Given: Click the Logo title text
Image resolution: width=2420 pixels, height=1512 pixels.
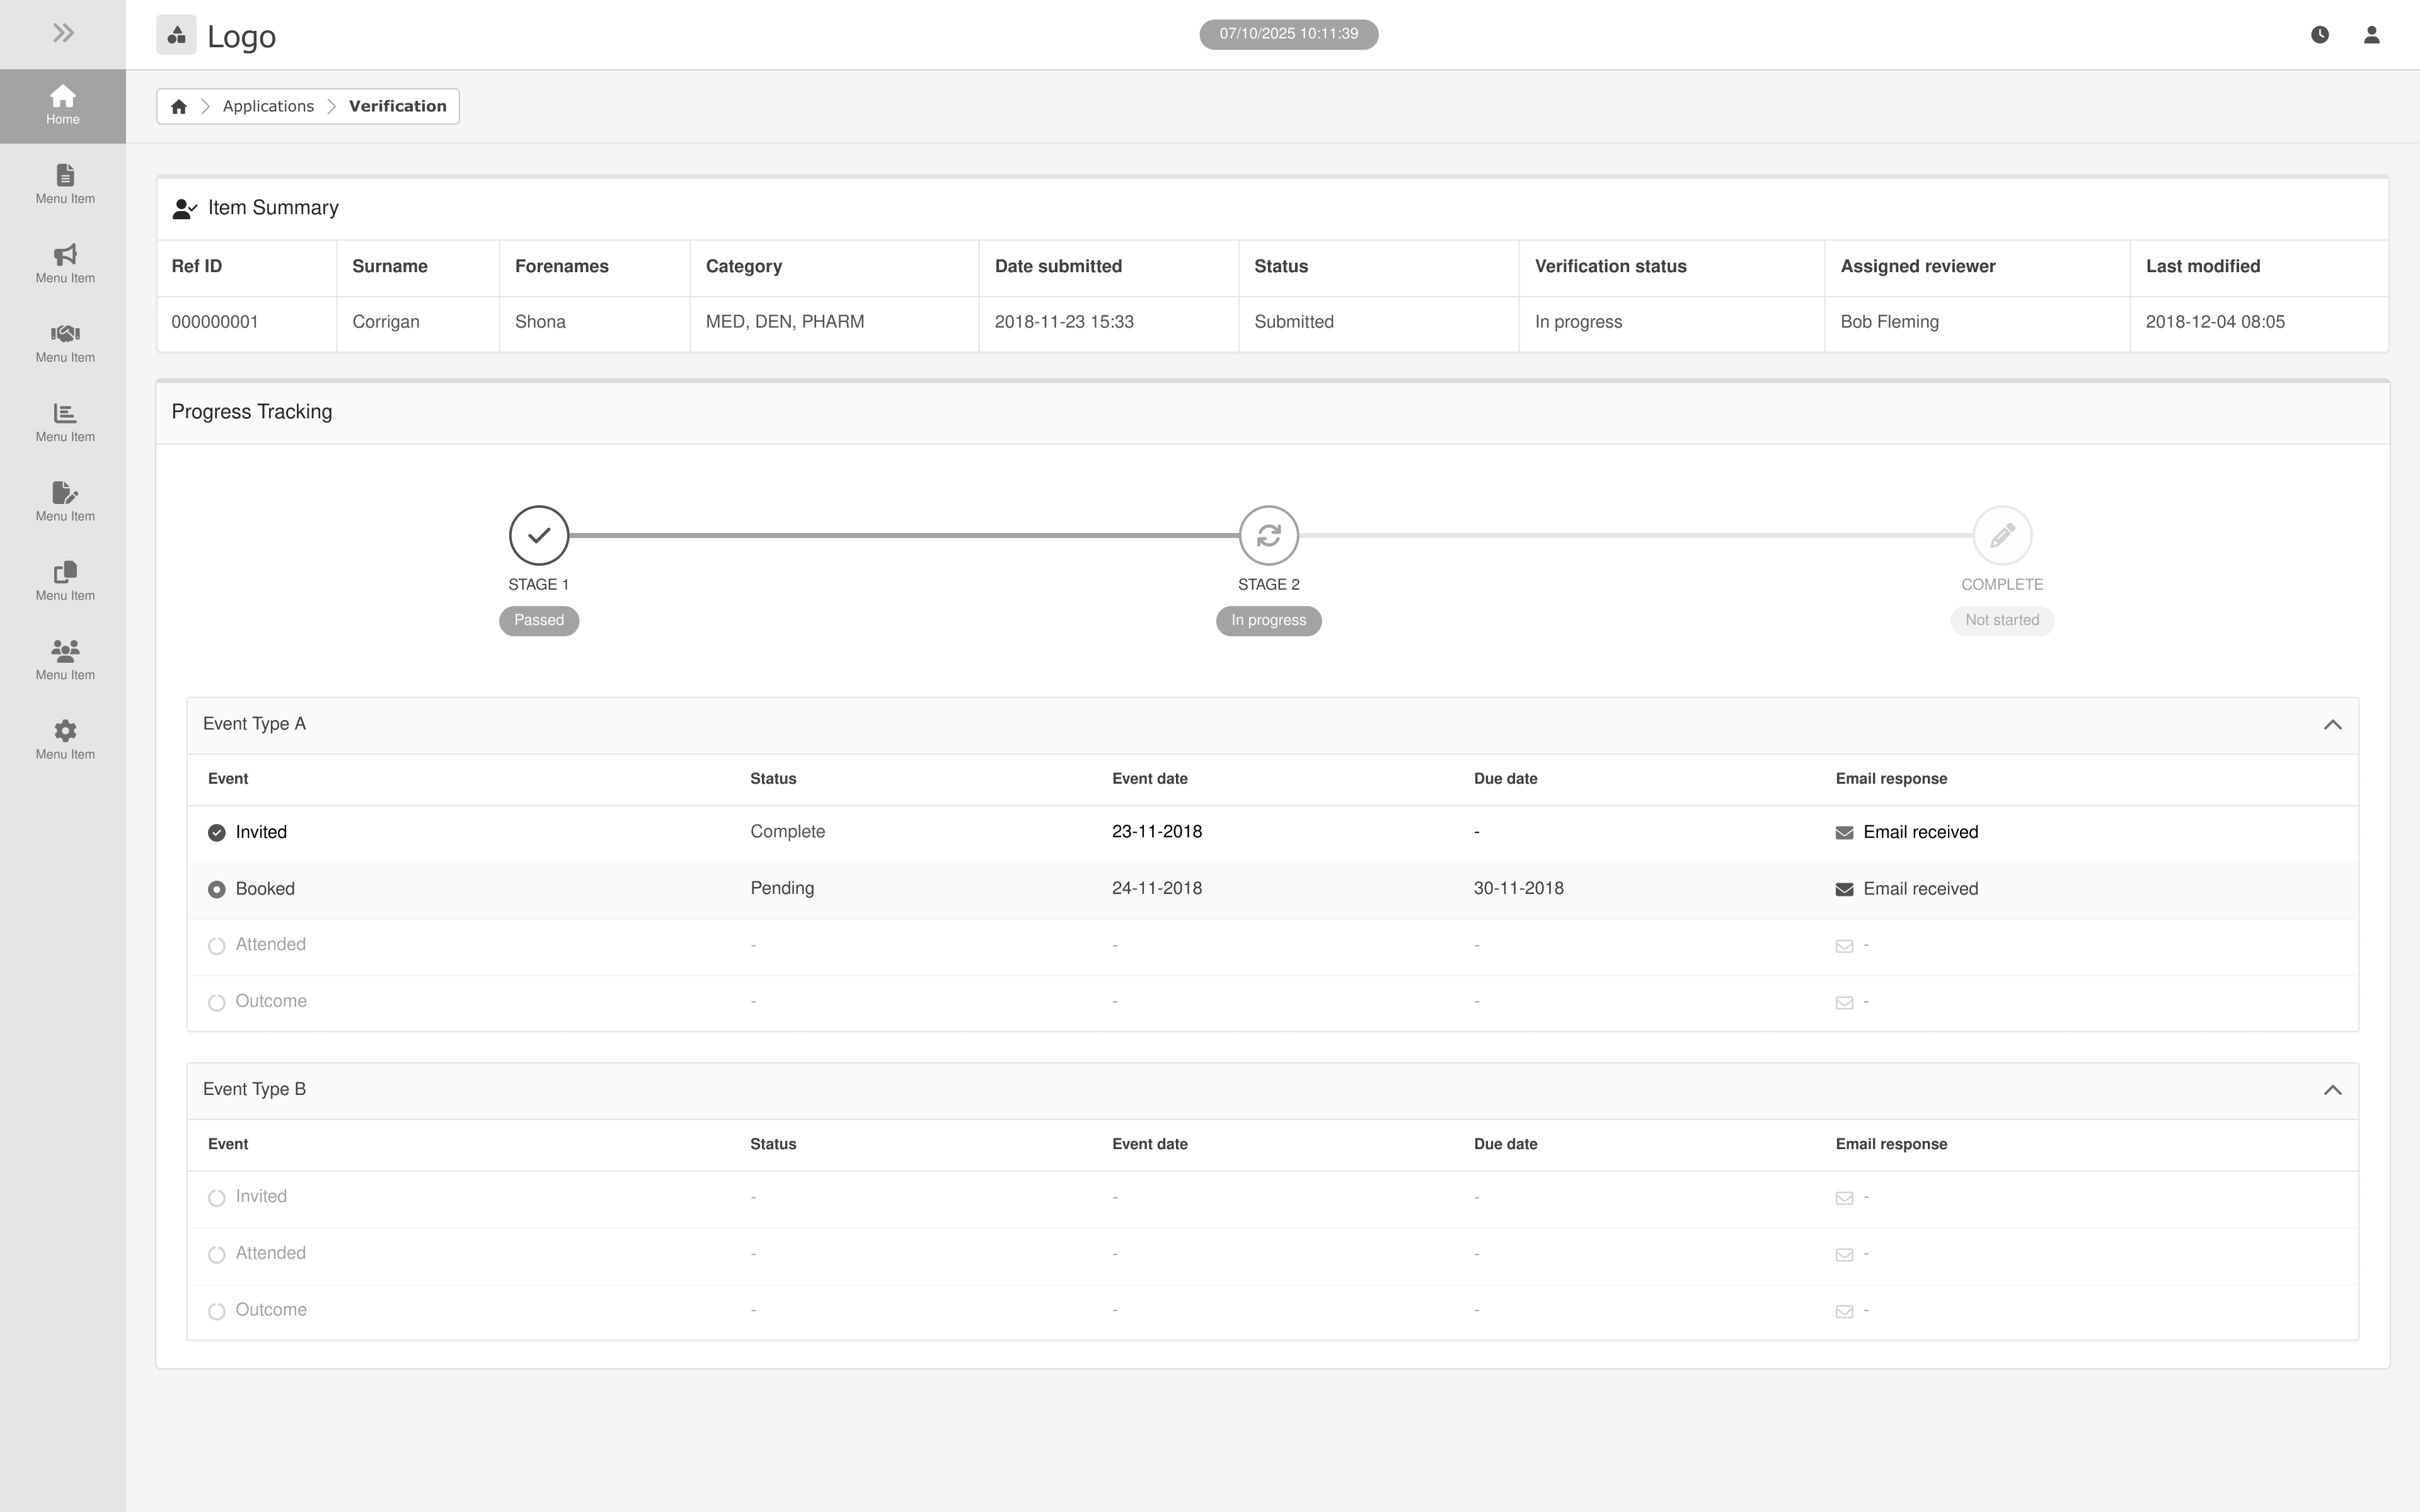Looking at the screenshot, I should (x=241, y=37).
